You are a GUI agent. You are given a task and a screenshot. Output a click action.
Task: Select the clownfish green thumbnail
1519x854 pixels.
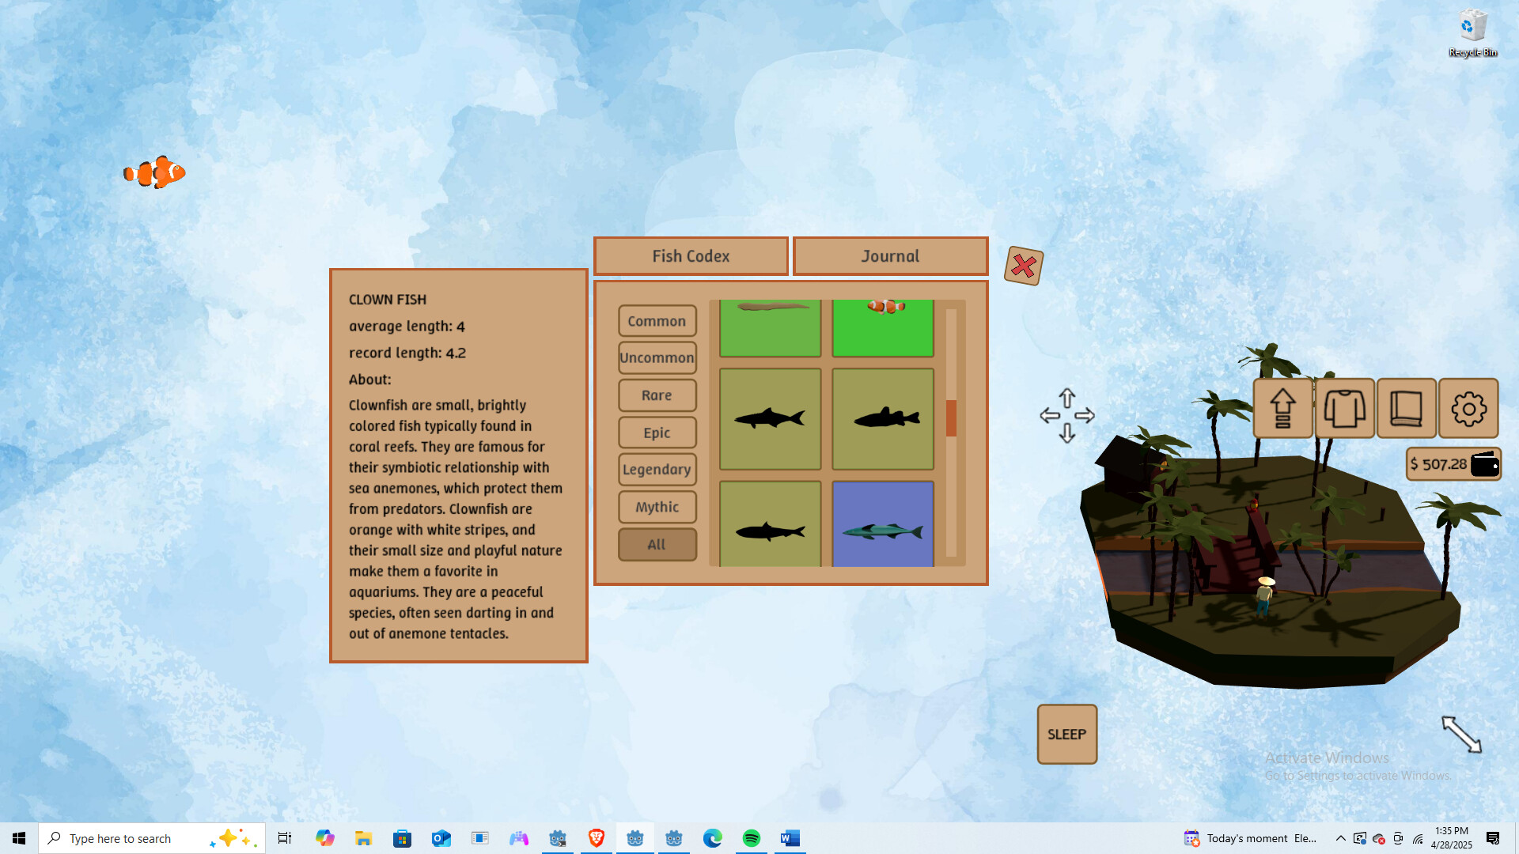(x=883, y=328)
